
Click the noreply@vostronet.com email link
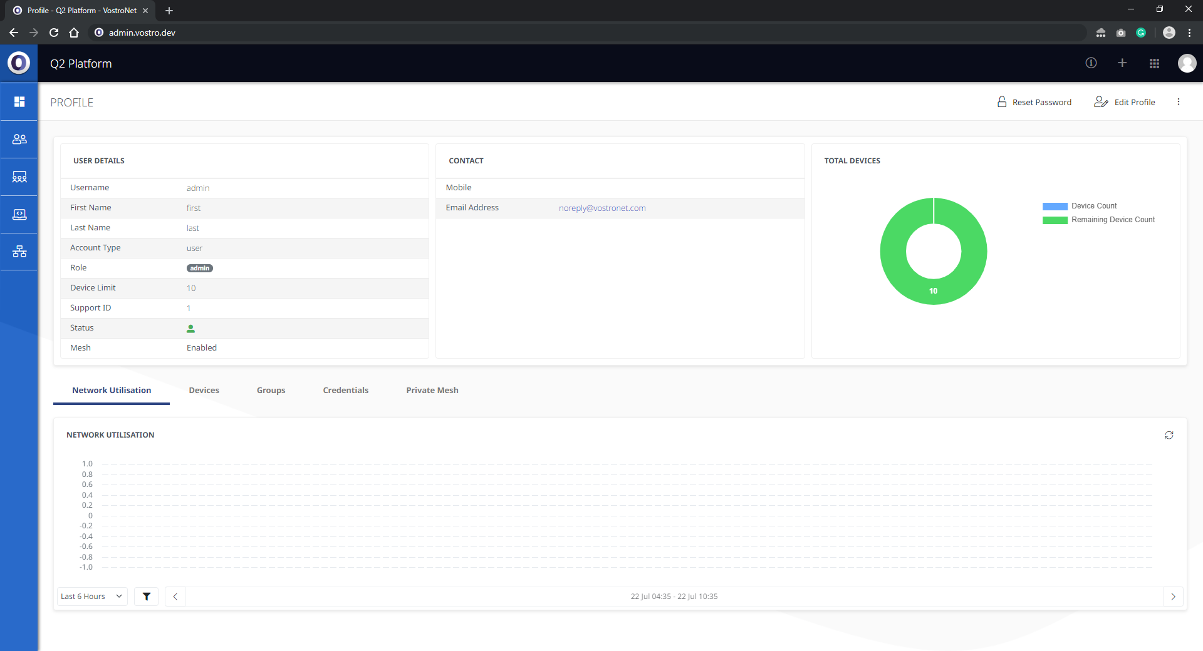pos(601,208)
